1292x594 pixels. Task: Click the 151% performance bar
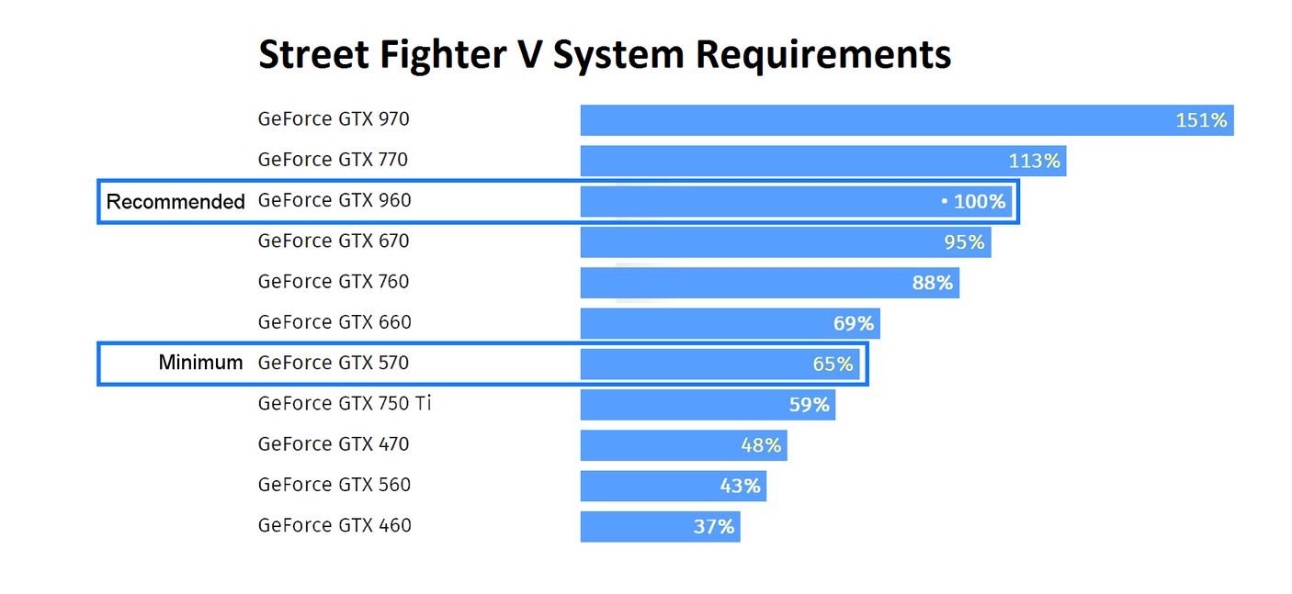pos(906,120)
